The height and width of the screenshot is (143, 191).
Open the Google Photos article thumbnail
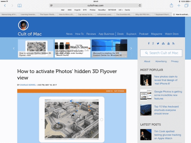click(146, 95)
